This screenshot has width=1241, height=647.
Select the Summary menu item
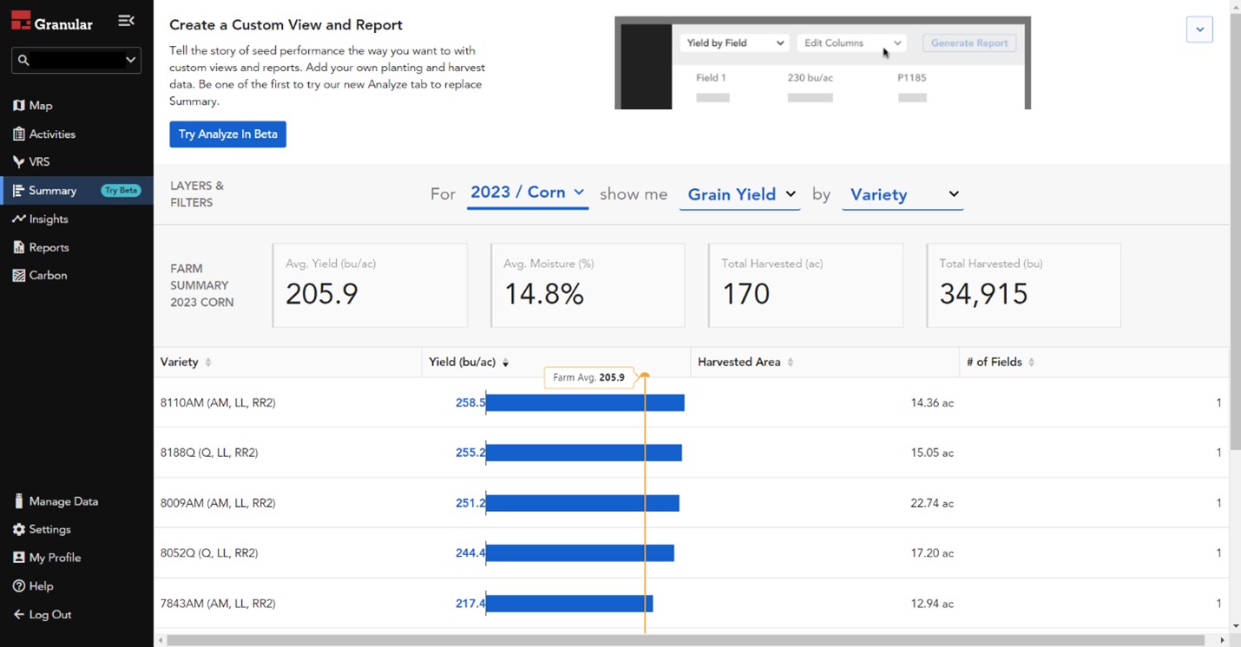52,191
